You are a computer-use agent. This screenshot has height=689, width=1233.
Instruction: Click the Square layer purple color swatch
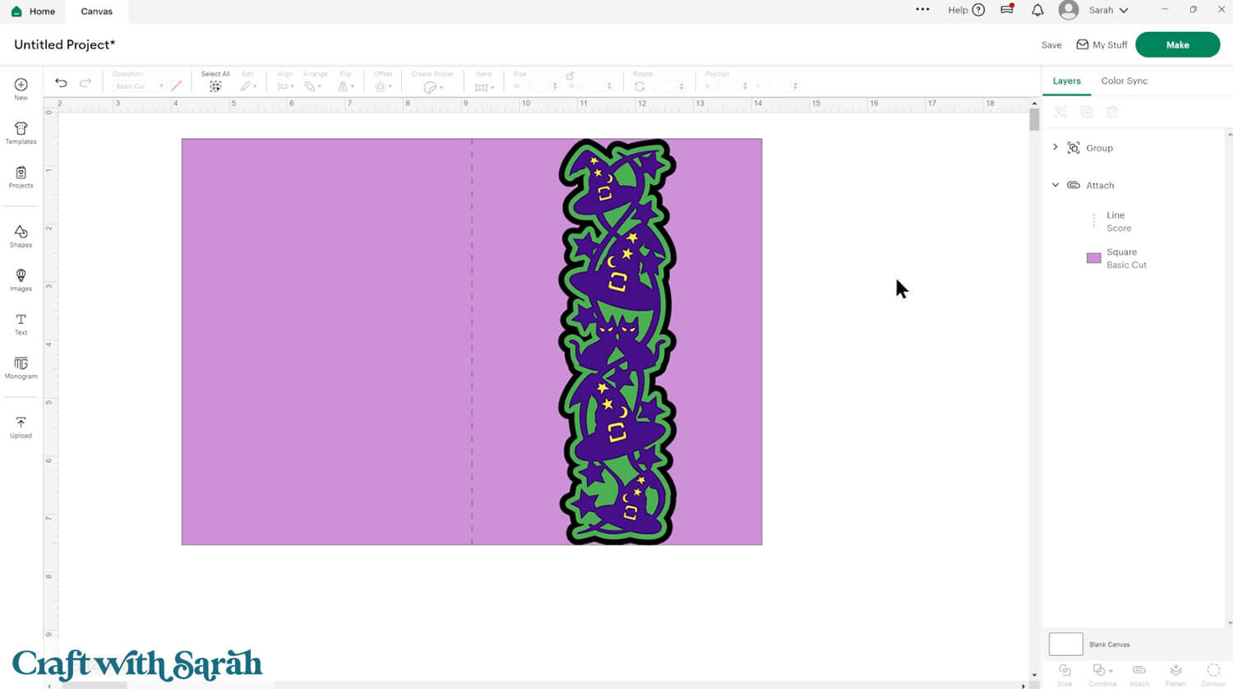click(x=1094, y=258)
